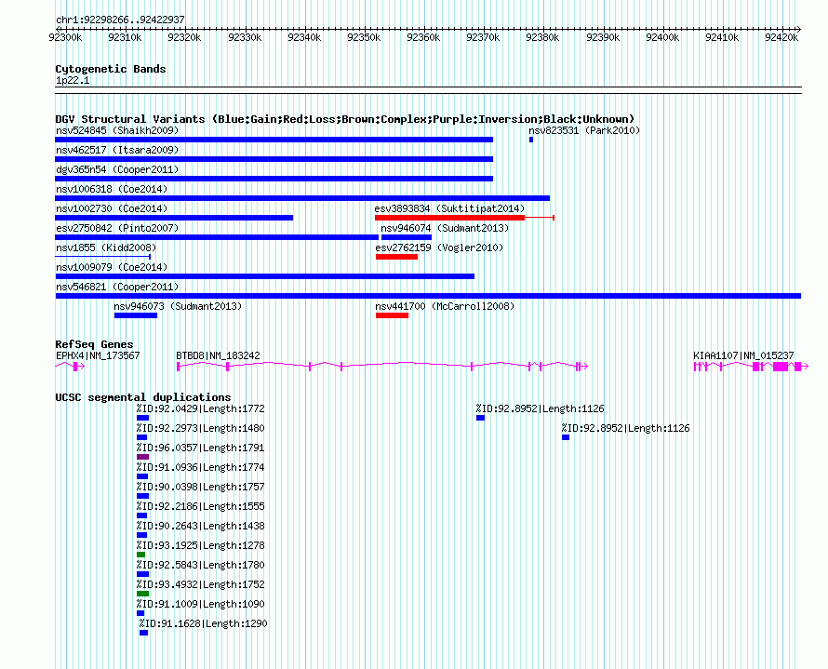Select segmental duplication %ID:92.0429|Length:1772

pos(142,418)
